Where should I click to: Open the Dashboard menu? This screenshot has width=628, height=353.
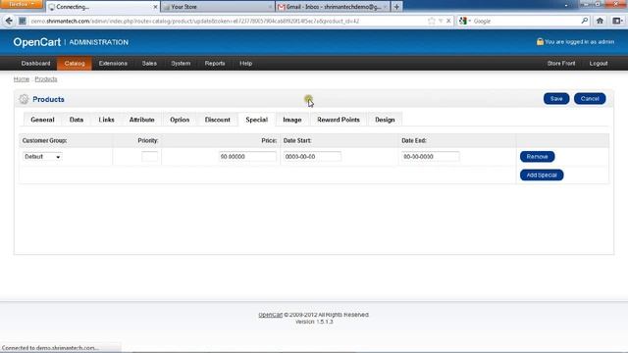(x=35, y=63)
